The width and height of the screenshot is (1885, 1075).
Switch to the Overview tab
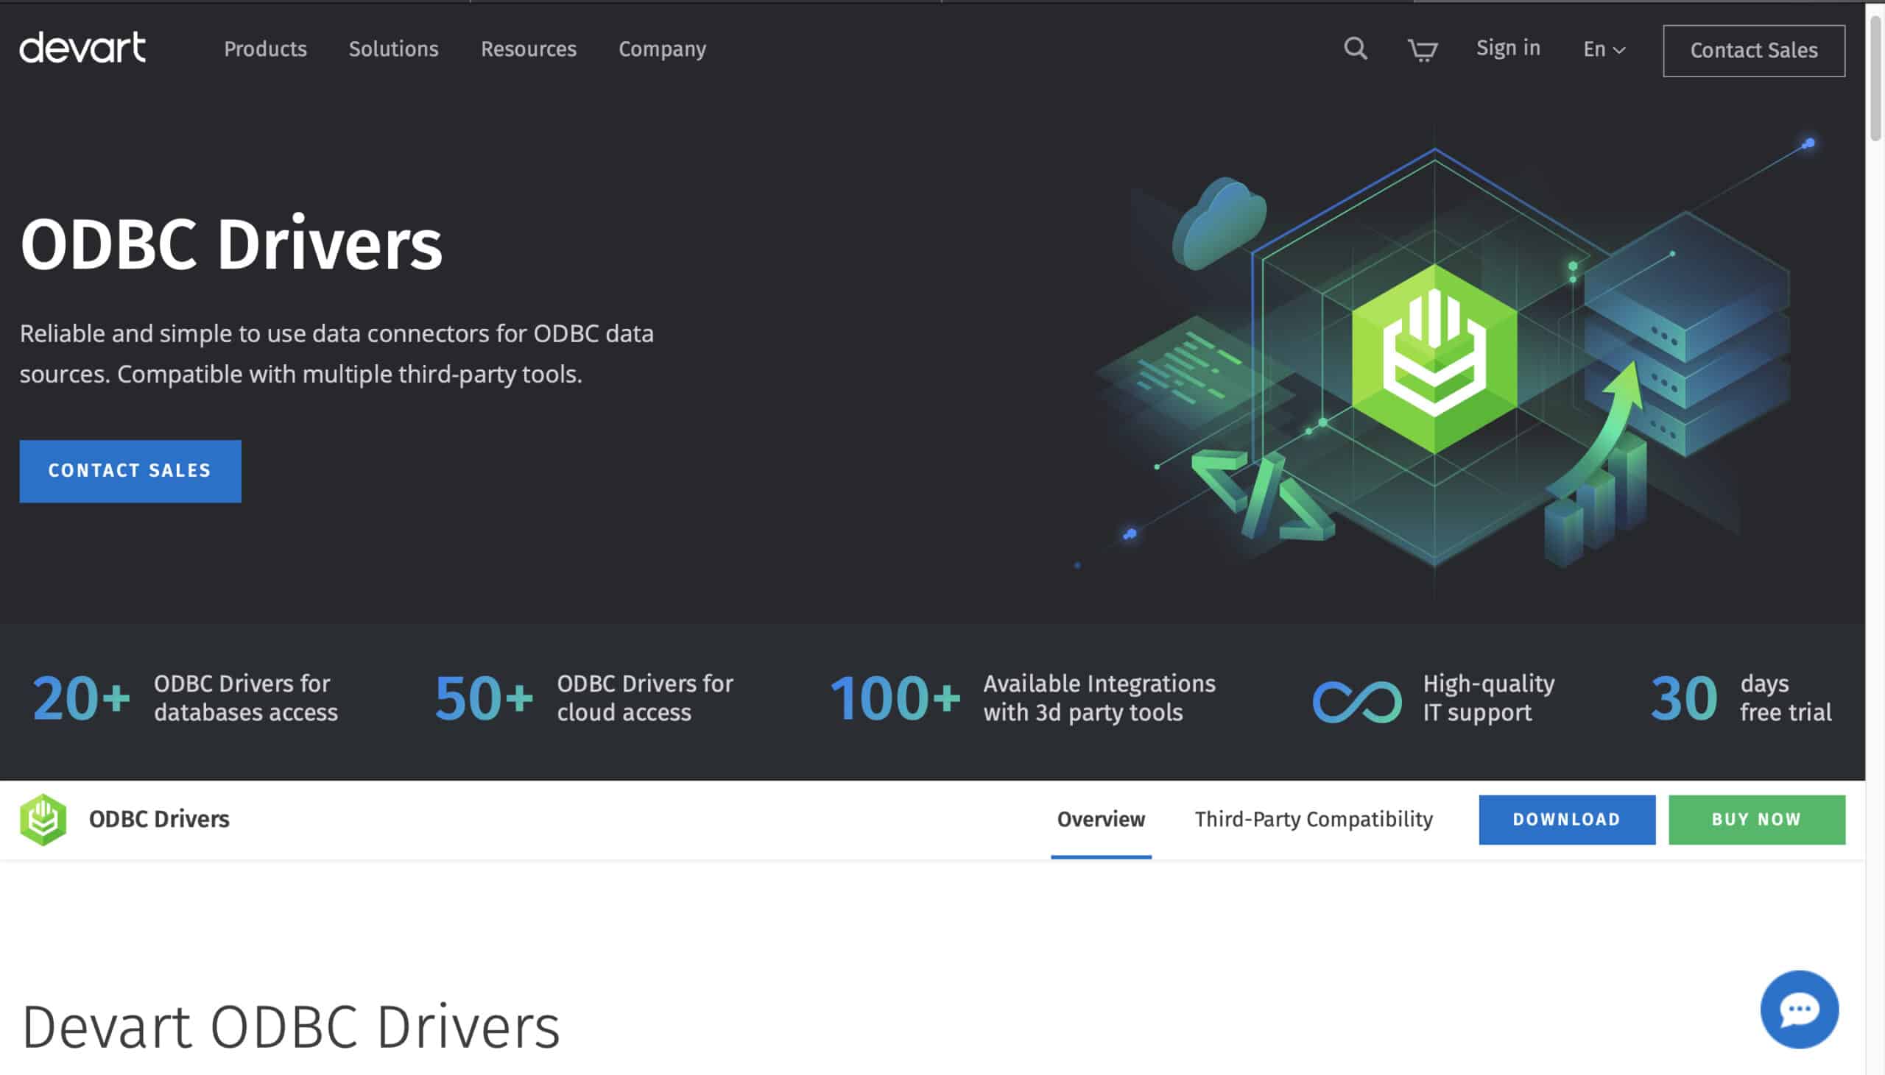tap(1101, 819)
